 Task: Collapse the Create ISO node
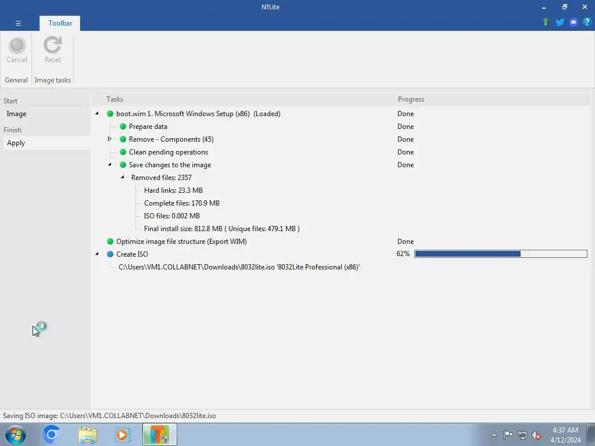coord(97,254)
